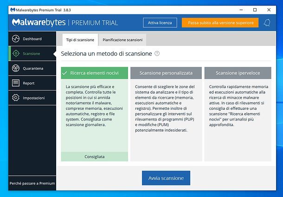283x197 pixels.
Task: Click Malwarebytes logo in title bar
Action: click(13, 10)
